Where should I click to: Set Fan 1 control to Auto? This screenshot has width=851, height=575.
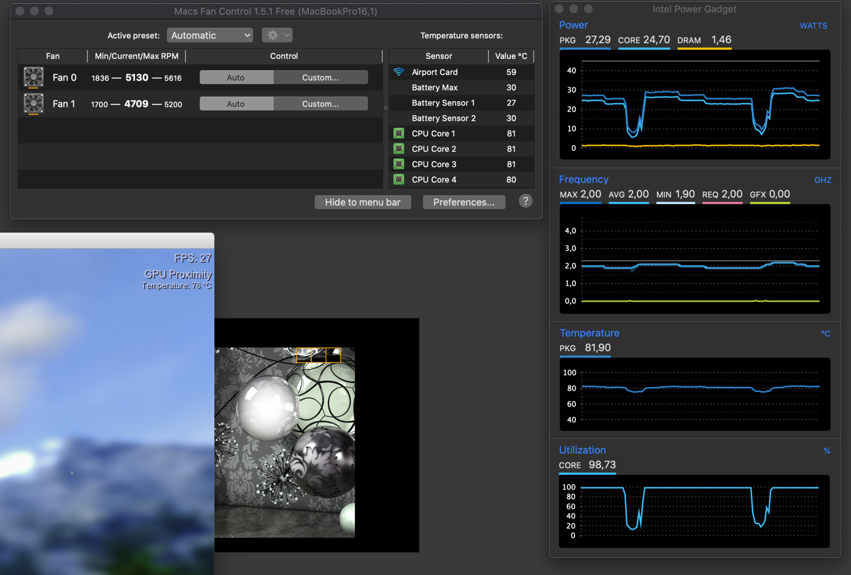[x=236, y=104]
